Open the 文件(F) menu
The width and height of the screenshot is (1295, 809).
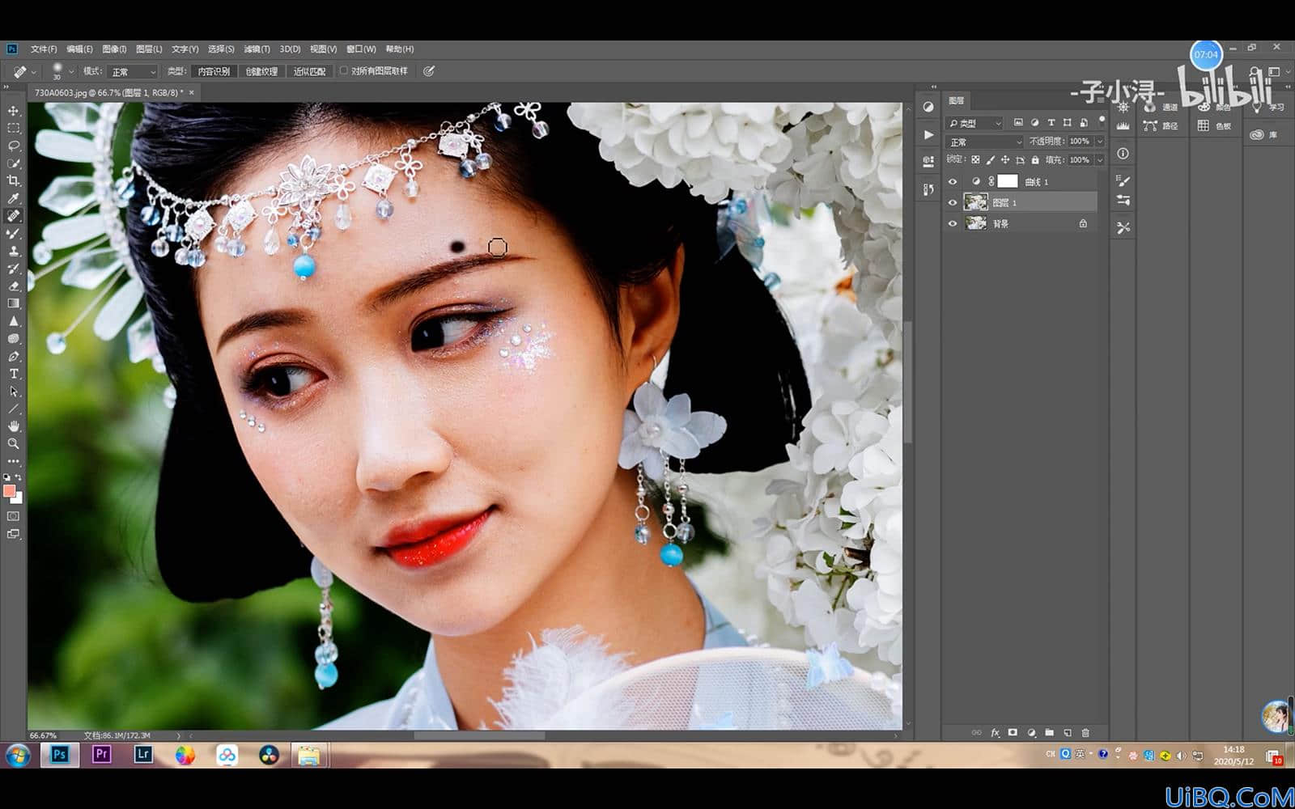pyautogui.click(x=44, y=49)
